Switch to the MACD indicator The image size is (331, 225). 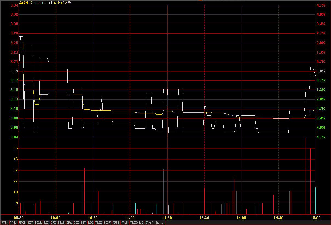22,223
